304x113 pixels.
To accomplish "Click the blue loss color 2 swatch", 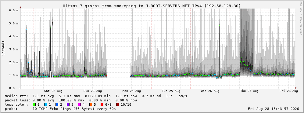I will click(x=57, y=104).
